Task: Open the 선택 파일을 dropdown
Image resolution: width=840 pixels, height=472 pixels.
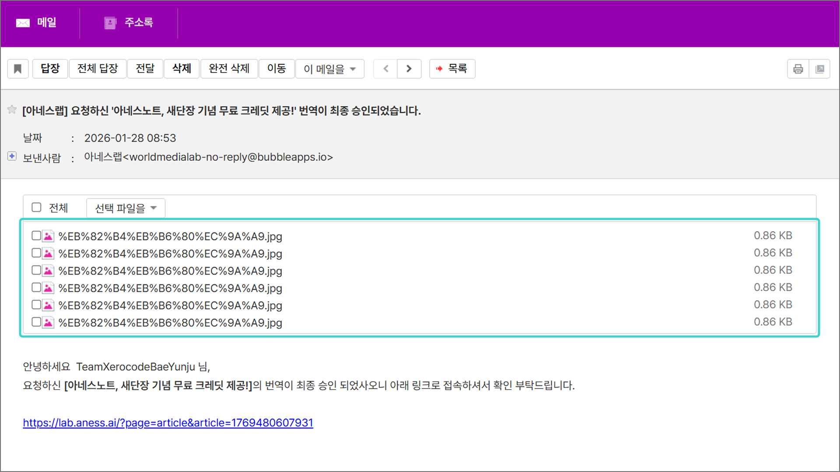Action: 126,208
